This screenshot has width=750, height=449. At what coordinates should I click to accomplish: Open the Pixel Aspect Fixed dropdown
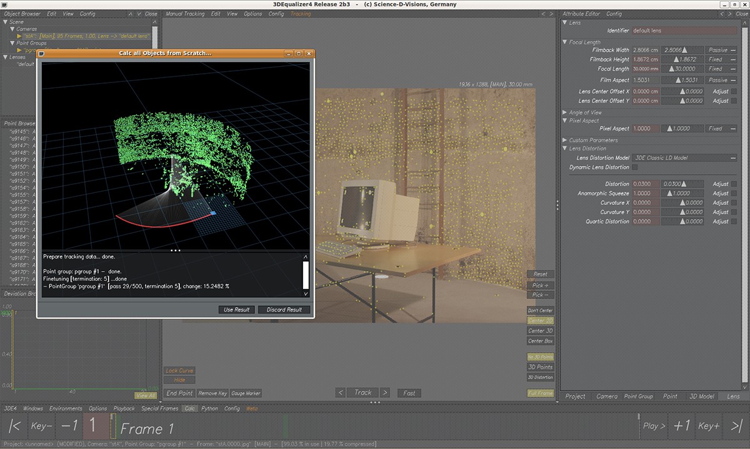[722, 129]
